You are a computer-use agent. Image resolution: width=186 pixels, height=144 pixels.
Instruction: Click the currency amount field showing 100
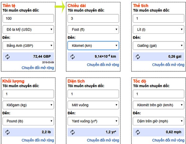28,19
